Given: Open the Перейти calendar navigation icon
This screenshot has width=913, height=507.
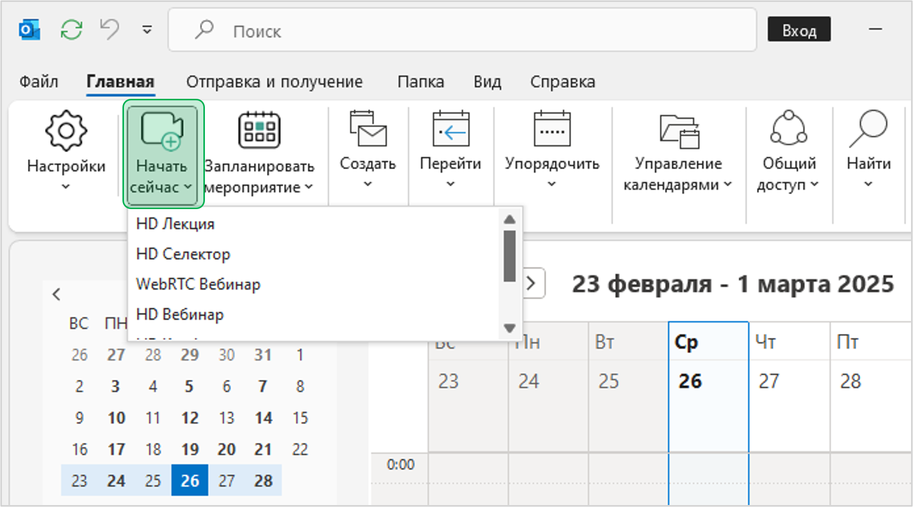Looking at the screenshot, I should 450,129.
